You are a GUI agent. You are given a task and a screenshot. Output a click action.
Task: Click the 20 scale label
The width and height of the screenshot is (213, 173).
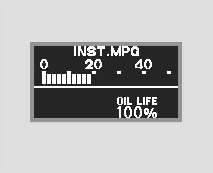click(x=93, y=65)
